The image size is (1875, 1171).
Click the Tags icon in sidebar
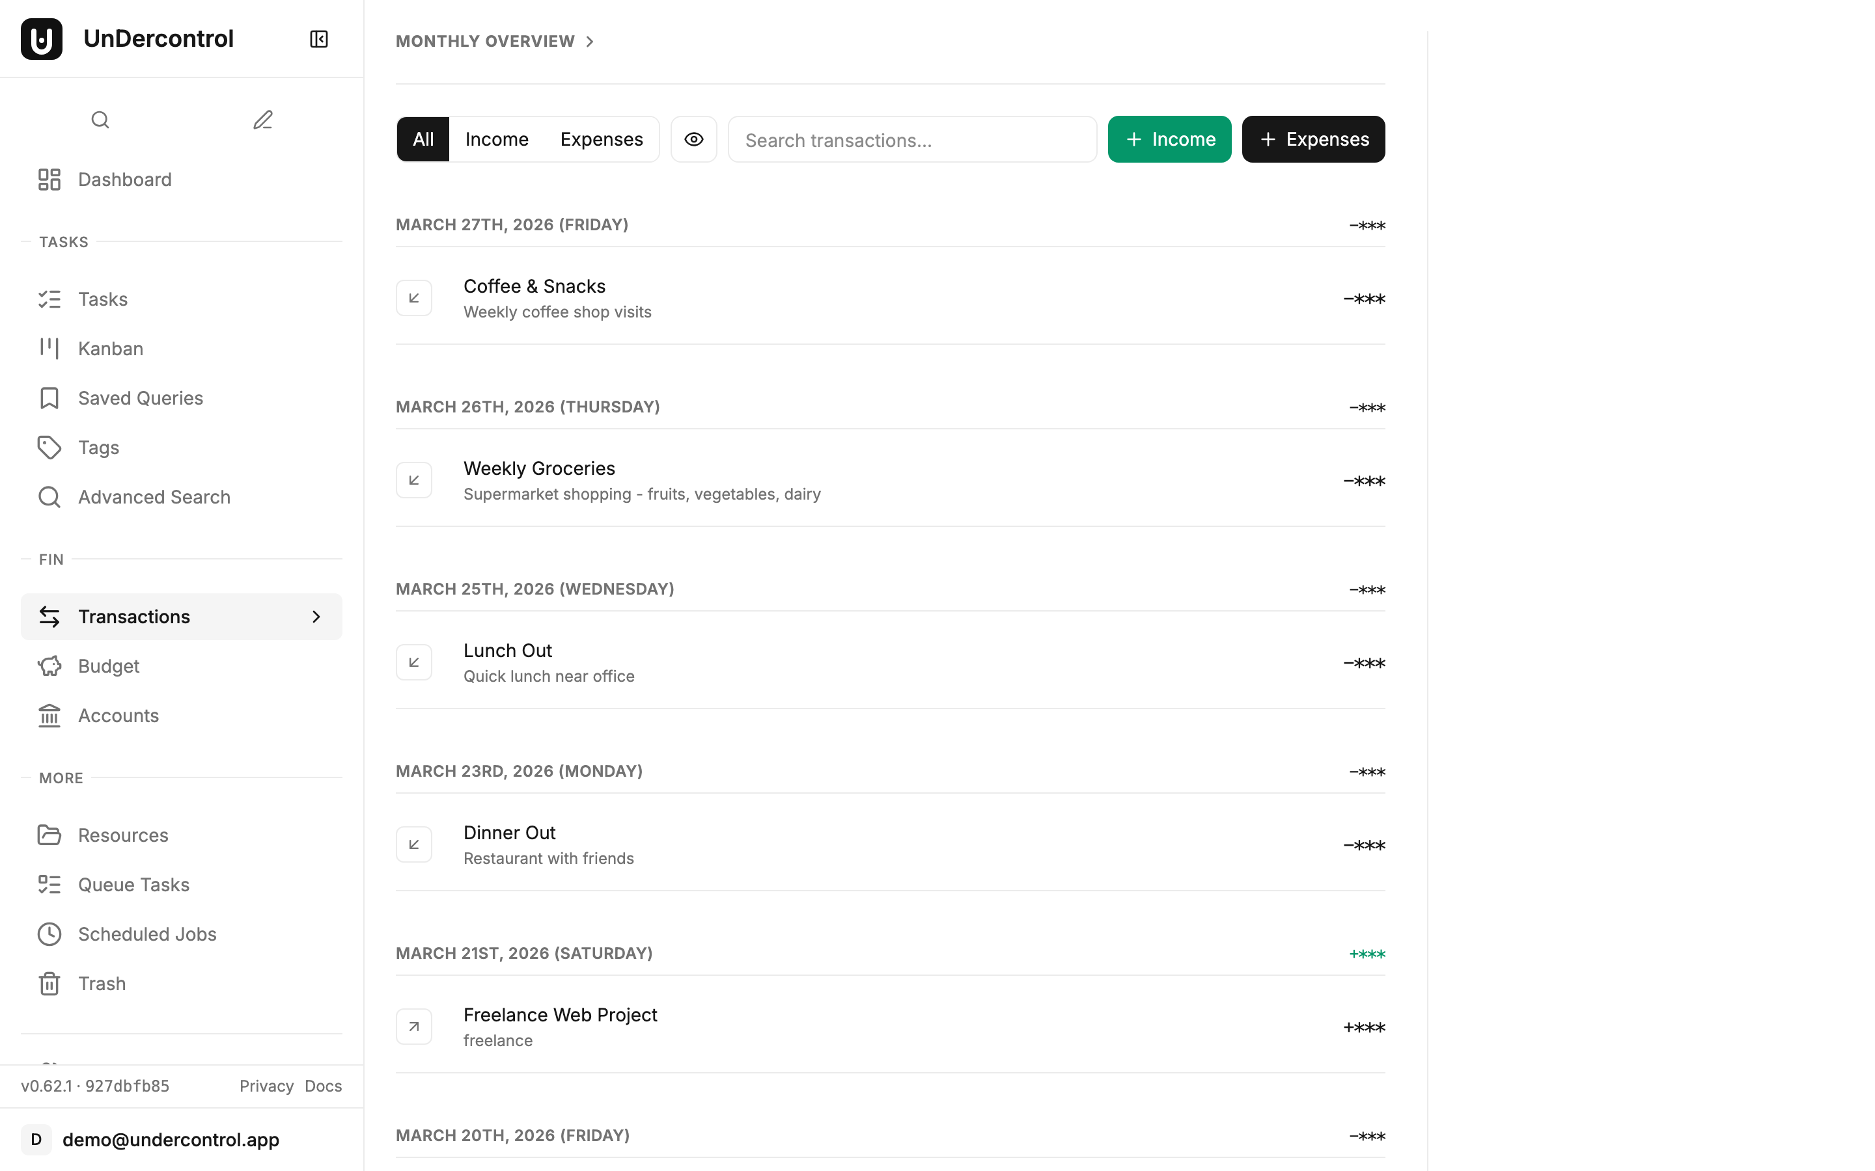coord(49,447)
